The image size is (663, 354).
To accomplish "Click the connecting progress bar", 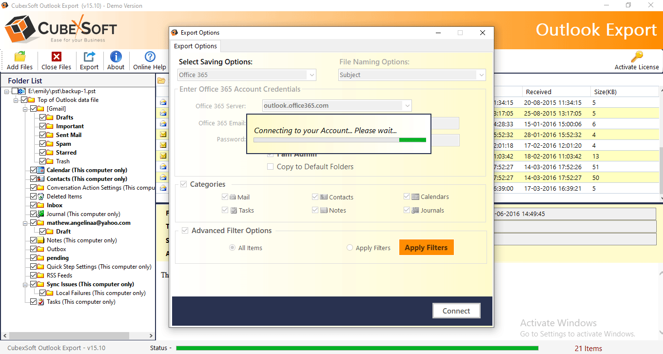I will tap(340, 140).
